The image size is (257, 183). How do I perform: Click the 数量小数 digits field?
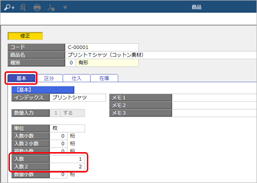[x=58, y=175]
